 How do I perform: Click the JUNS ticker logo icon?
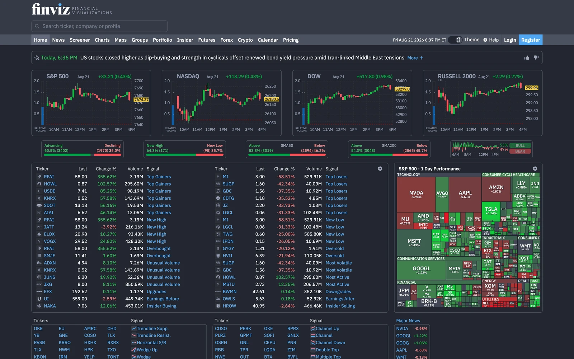click(x=39, y=277)
